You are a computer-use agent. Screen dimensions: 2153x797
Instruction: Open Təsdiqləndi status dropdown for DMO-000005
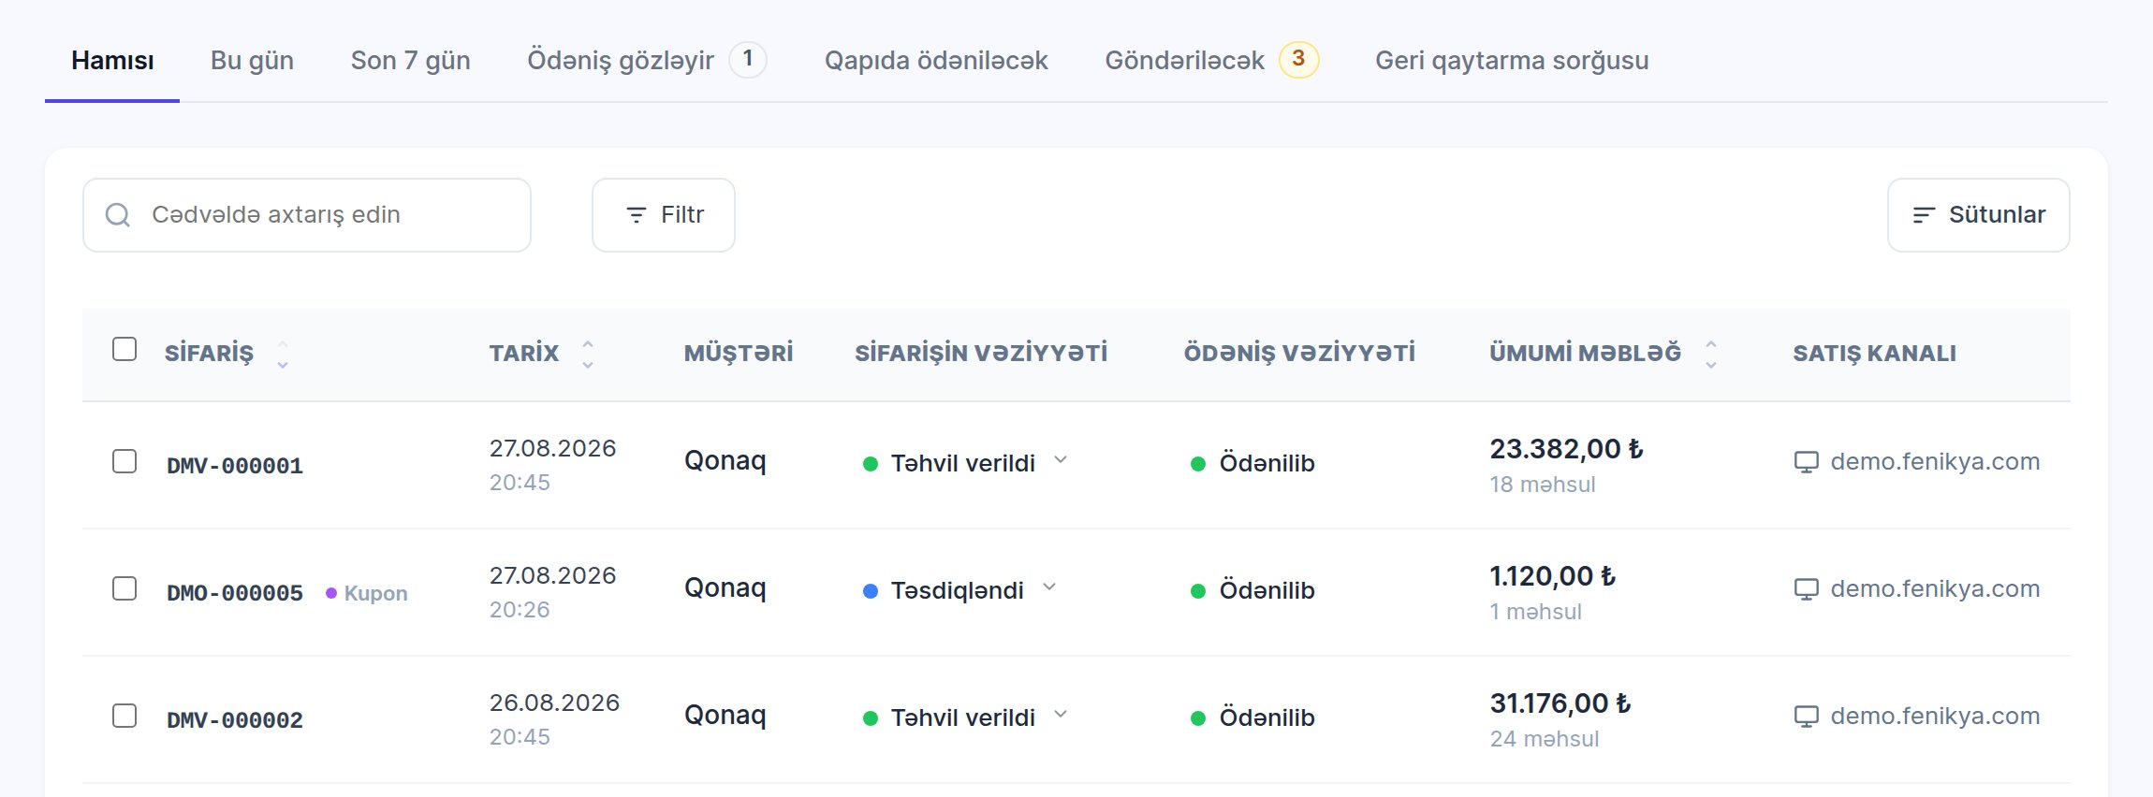point(1049,587)
